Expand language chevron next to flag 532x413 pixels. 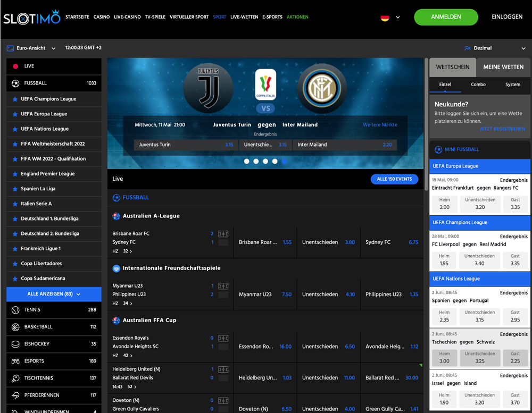point(397,18)
